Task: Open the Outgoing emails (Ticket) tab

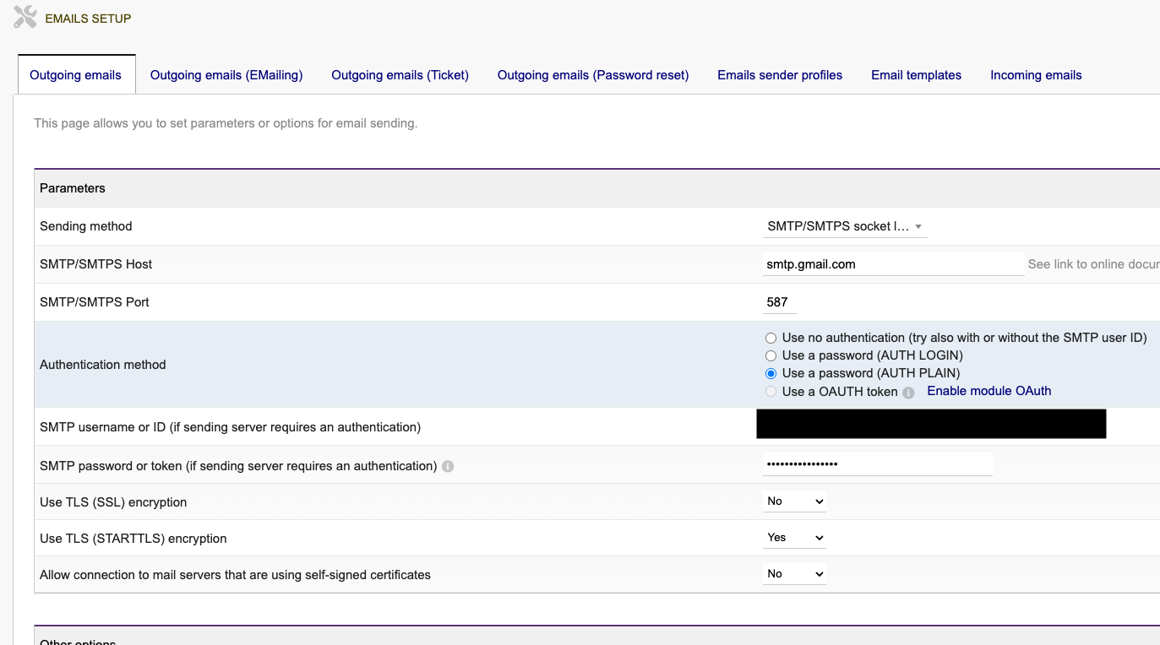Action: tap(400, 75)
